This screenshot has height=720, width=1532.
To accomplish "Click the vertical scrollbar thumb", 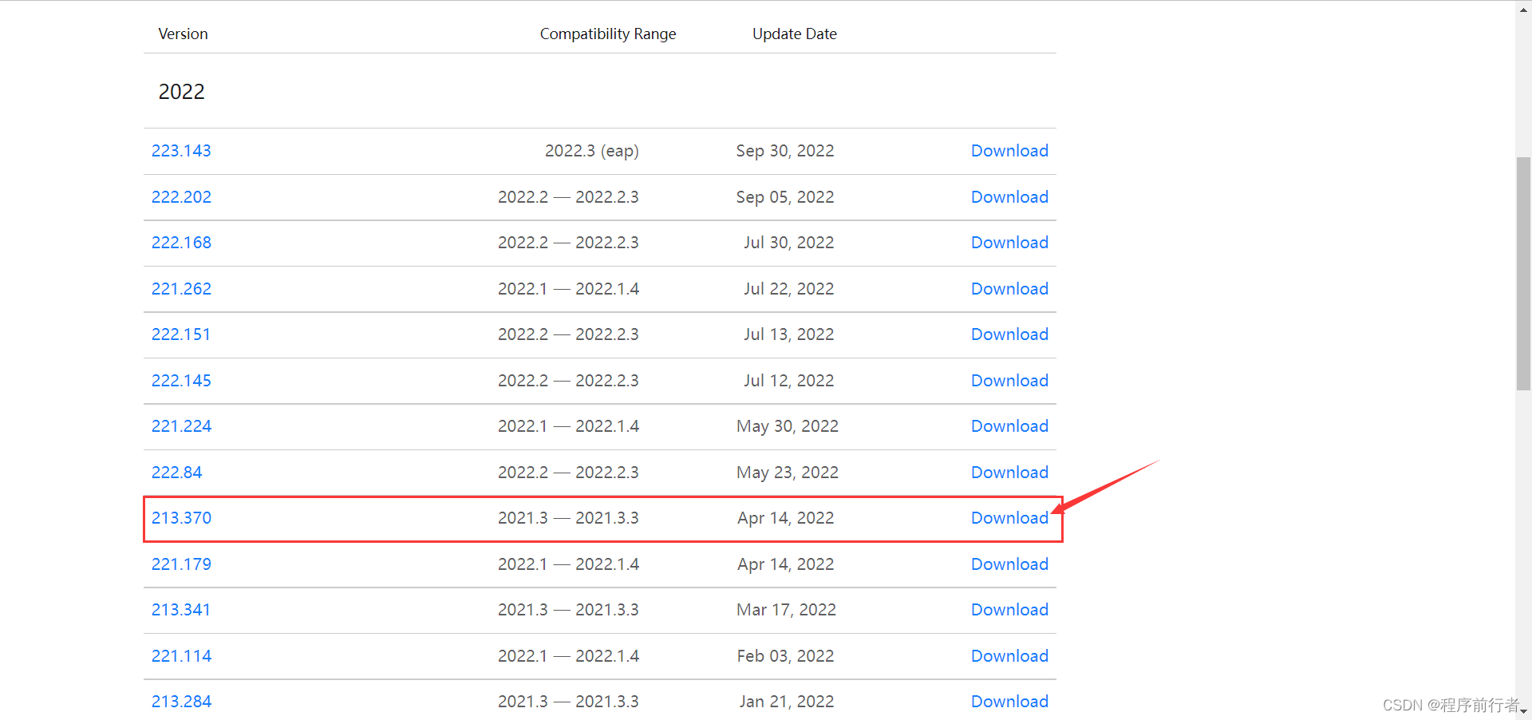I will coord(1523,274).
